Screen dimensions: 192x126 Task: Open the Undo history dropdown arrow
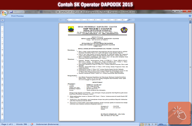[x=18, y=12]
